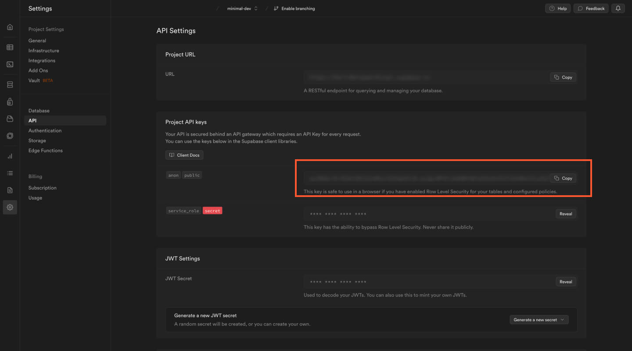Open Client Docs button

tap(184, 155)
